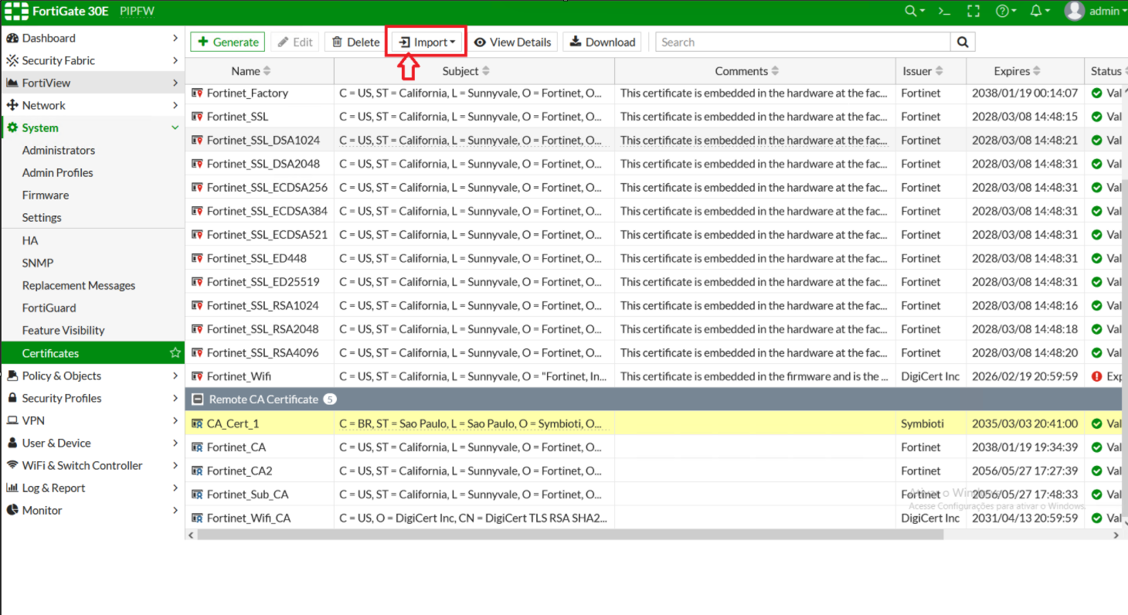Click the search magnifier button beside Search field
The image size is (1128, 615).
[963, 42]
